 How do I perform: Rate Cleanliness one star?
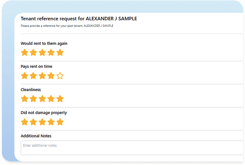(x=24, y=99)
